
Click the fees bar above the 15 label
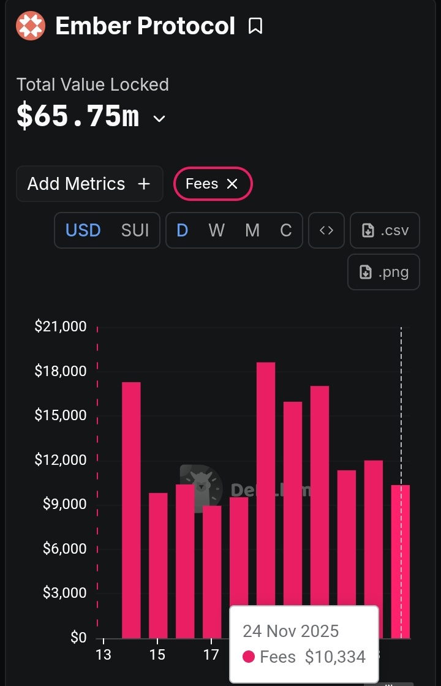pos(158,565)
